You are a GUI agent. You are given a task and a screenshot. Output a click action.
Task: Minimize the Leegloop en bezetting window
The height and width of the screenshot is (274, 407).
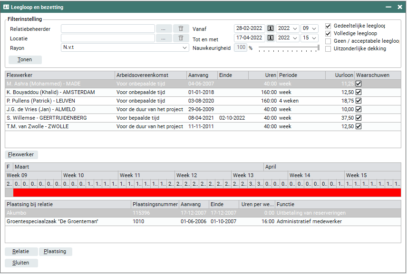(388, 7)
